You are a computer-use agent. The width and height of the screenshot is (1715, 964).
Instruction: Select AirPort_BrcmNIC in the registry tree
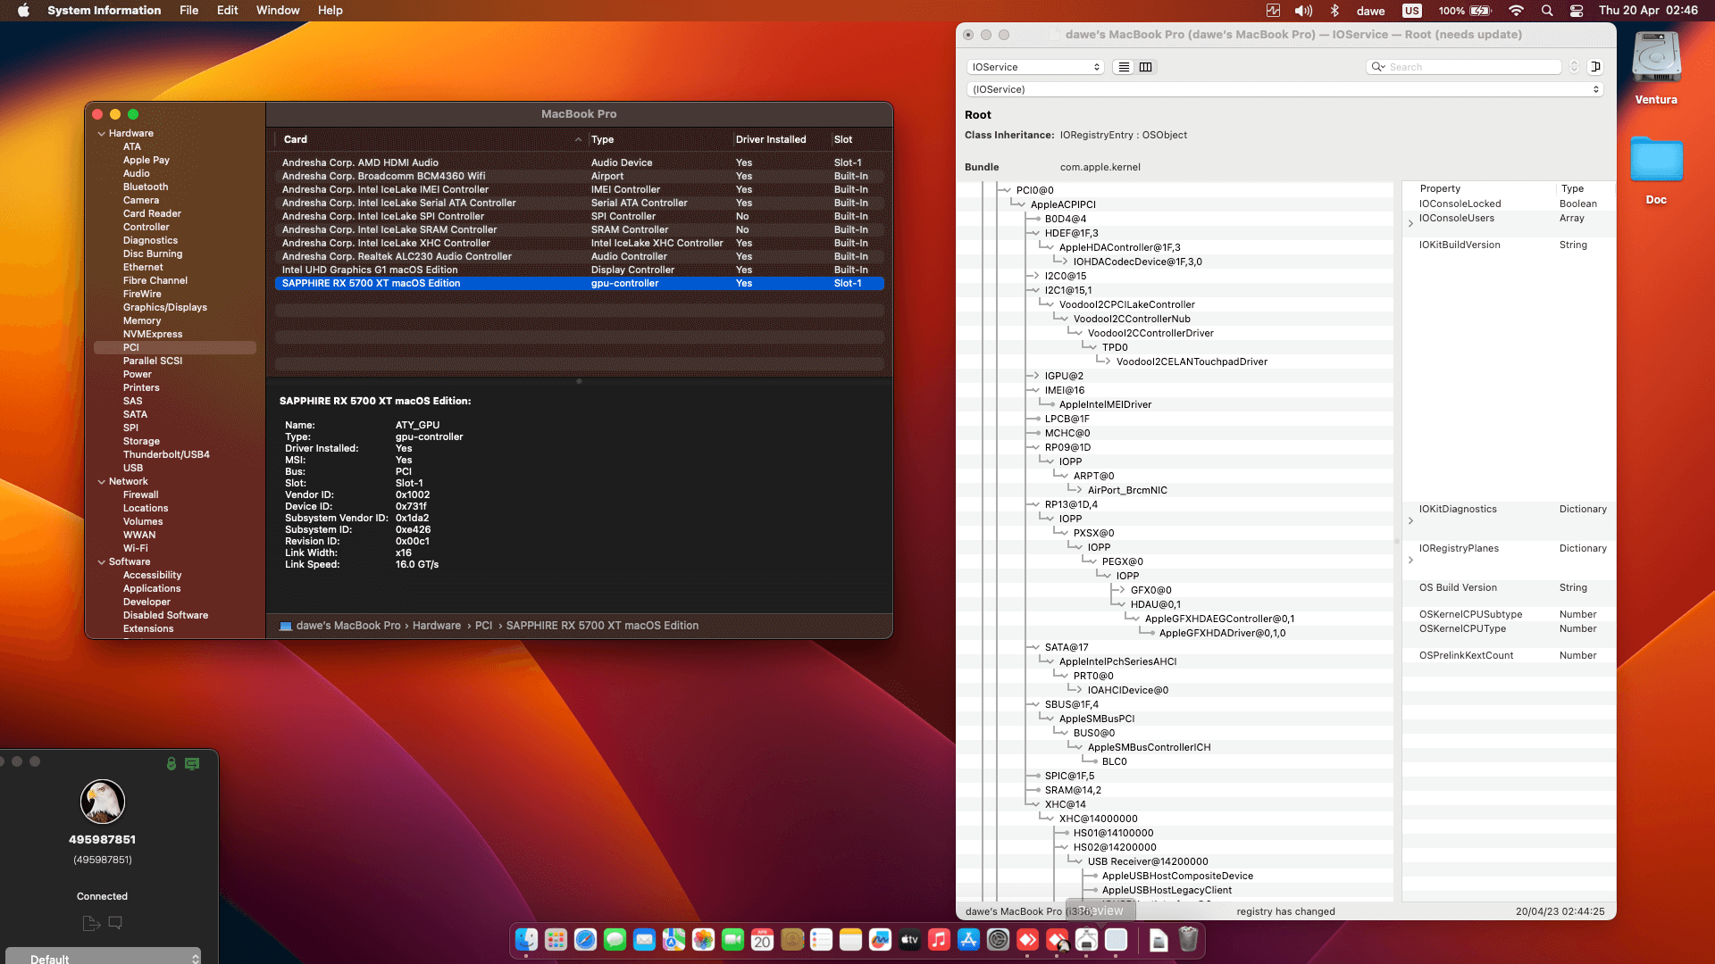[x=1127, y=490]
